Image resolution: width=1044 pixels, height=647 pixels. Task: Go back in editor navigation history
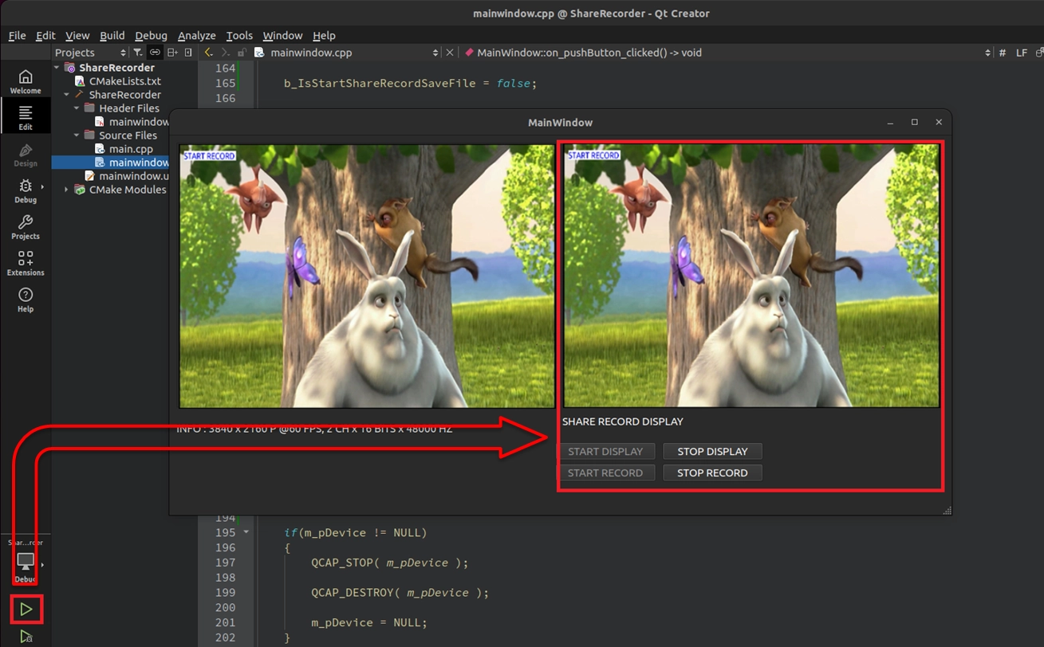pyautogui.click(x=208, y=53)
